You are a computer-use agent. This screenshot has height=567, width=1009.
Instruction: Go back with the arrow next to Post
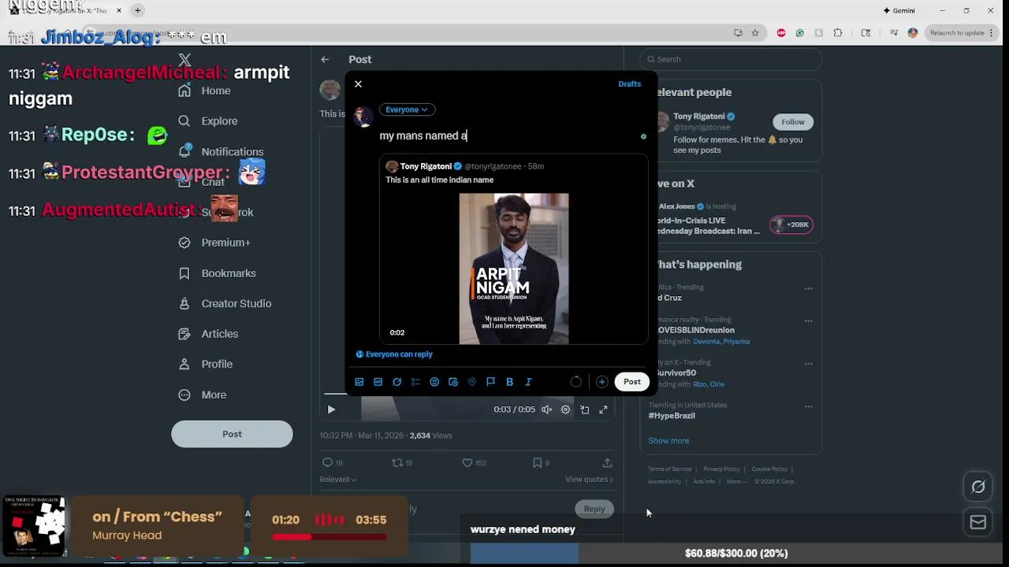click(325, 59)
